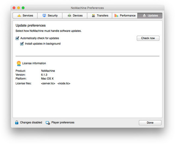Click the Check now button
175x144 pixels.
pyautogui.click(x=148, y=38)
